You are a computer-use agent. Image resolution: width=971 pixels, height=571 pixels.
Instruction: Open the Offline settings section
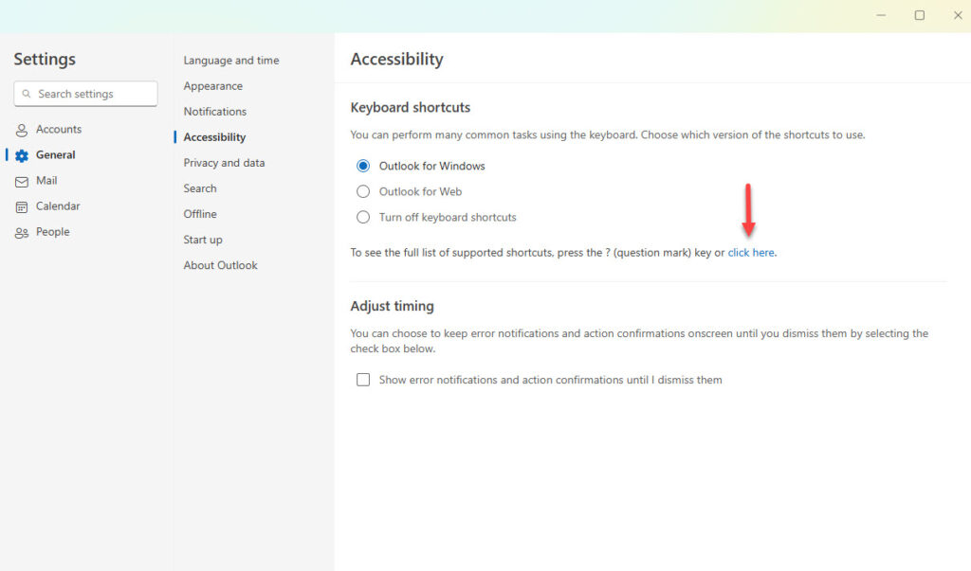tap(200, 214)
